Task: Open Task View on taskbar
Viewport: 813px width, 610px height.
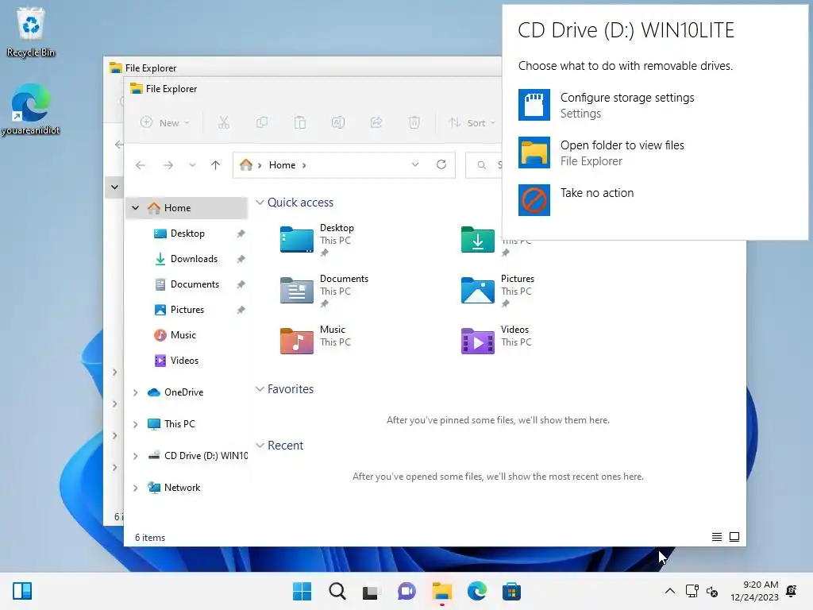Action: [x=372, y=591]
